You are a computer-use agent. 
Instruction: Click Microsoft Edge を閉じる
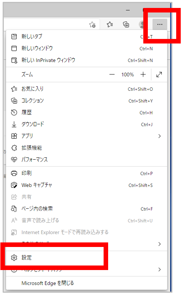(x=87, y=283)
